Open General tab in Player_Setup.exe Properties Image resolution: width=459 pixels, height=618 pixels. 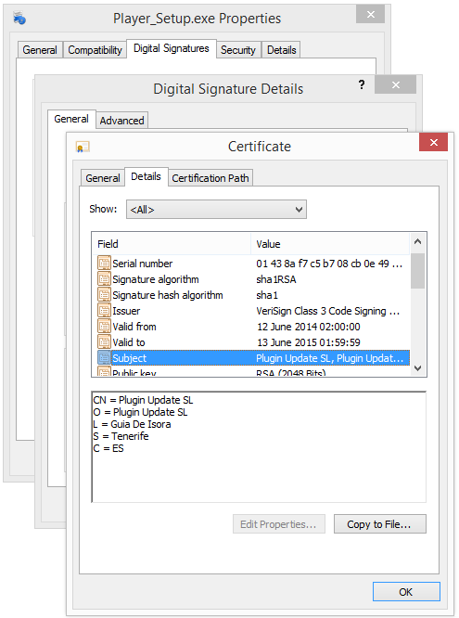point(40,50)
